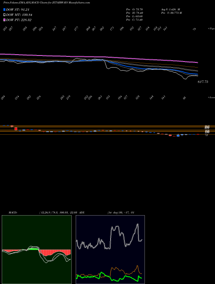Click the 214 label in the lower price row

[x=17, y=97]
